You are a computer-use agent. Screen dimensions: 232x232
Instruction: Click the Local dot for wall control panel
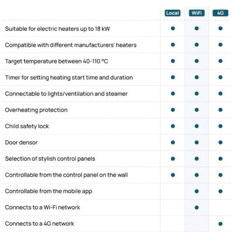click(173, 175)
